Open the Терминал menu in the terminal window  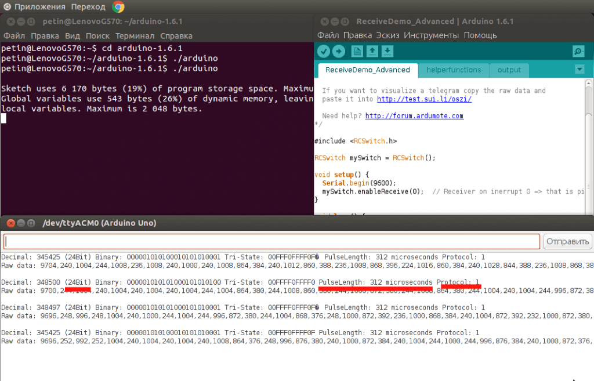134,35
